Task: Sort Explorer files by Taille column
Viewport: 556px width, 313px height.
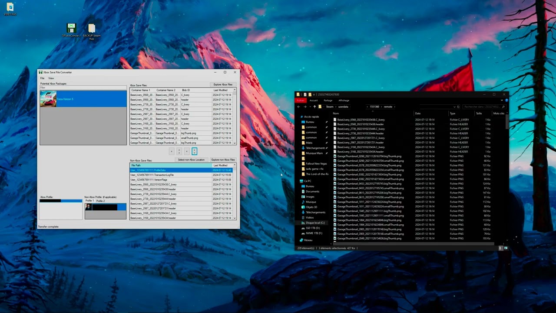Action: [x=479, y=113]
